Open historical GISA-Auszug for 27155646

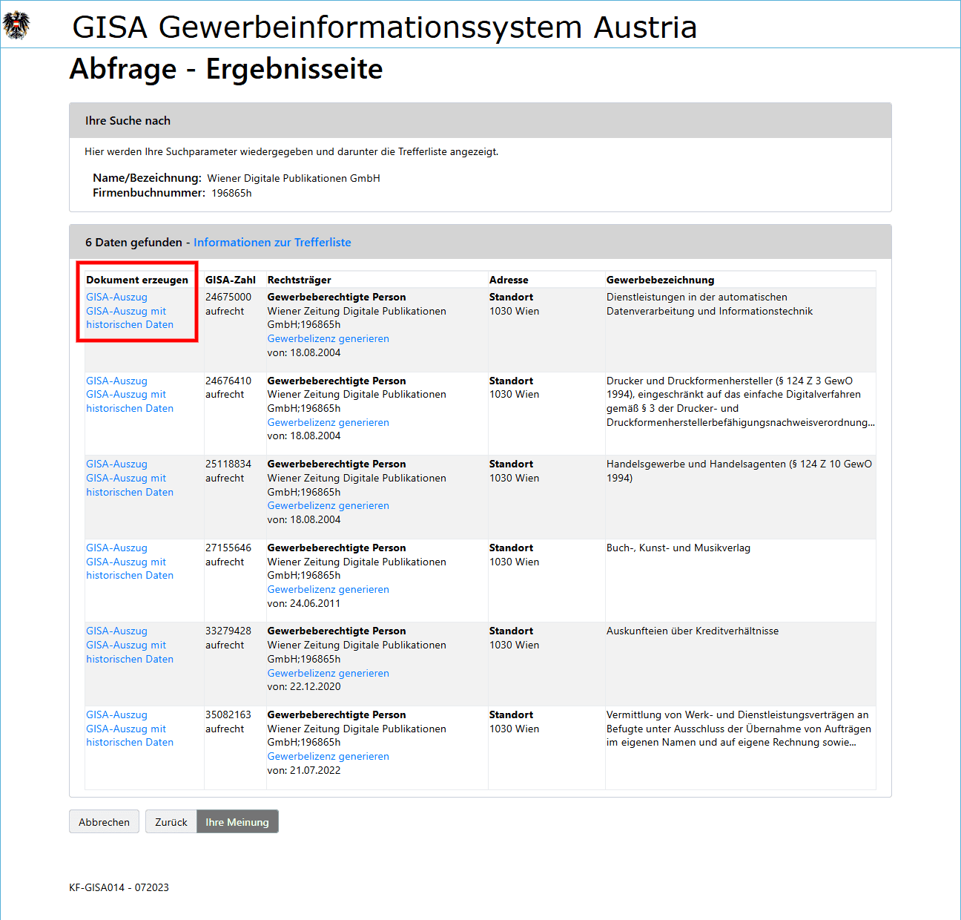point(130,569)
